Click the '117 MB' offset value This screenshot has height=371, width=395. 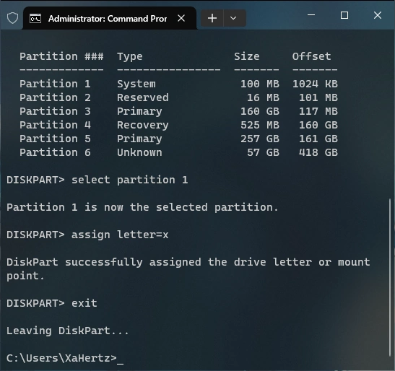coord(318,111)
